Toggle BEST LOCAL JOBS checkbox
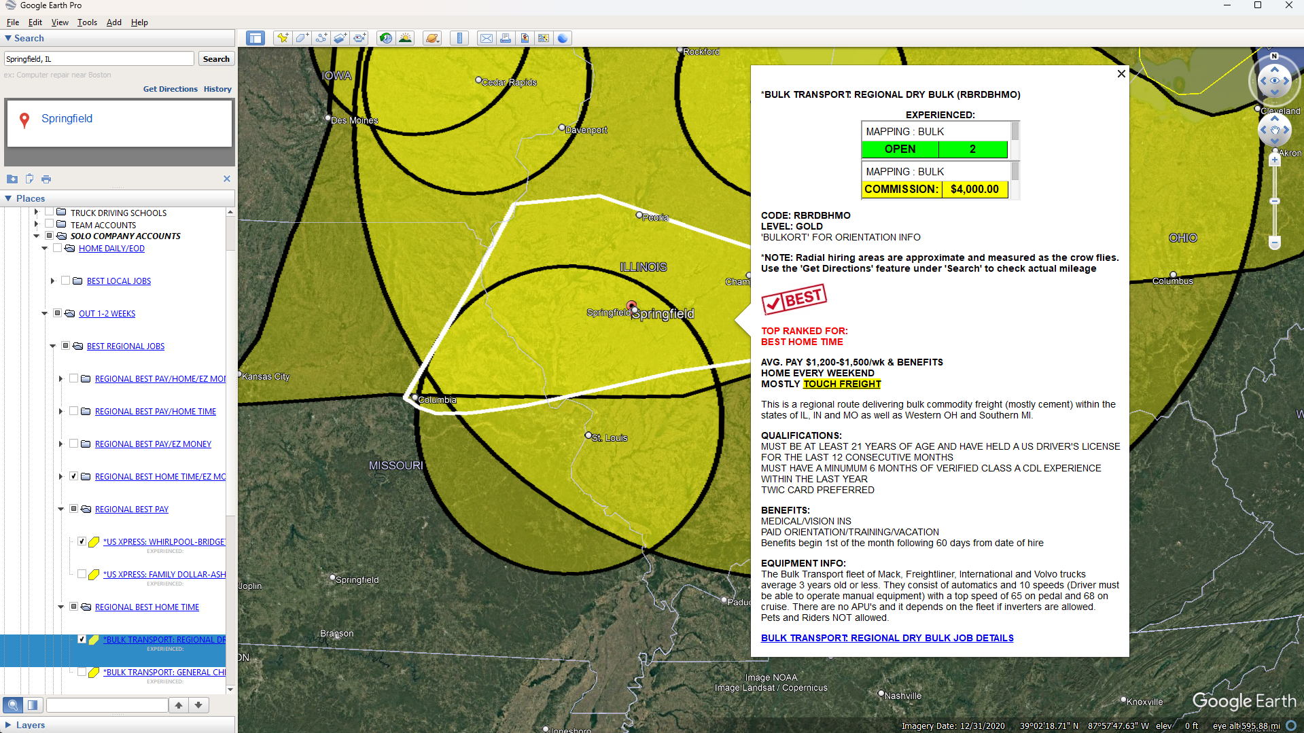The width and height of the screenshot is (1304, 733). tap(65, 281)
